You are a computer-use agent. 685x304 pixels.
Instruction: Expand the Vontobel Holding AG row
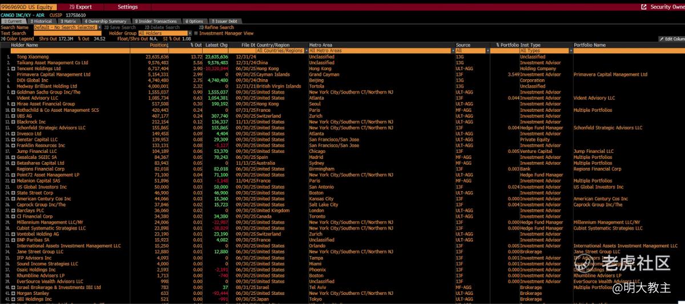13,234
